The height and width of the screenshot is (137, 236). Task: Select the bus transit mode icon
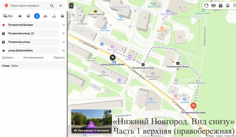click(x=28, y=16)
